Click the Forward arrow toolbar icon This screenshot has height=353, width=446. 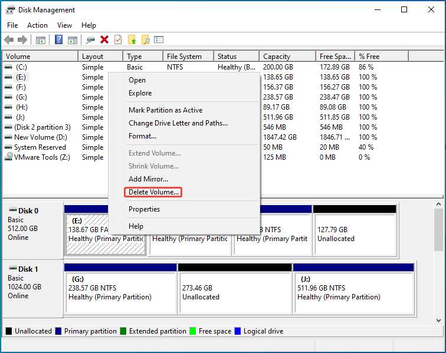(x=22, y=40)
